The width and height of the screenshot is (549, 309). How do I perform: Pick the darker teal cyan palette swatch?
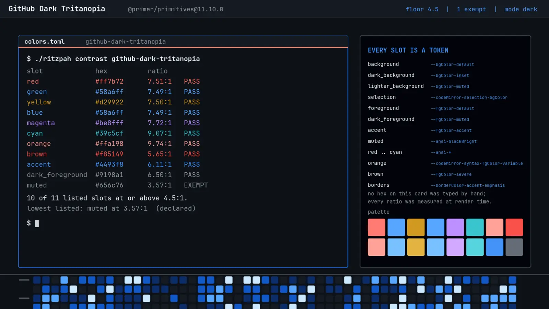(x=475, y=227)
